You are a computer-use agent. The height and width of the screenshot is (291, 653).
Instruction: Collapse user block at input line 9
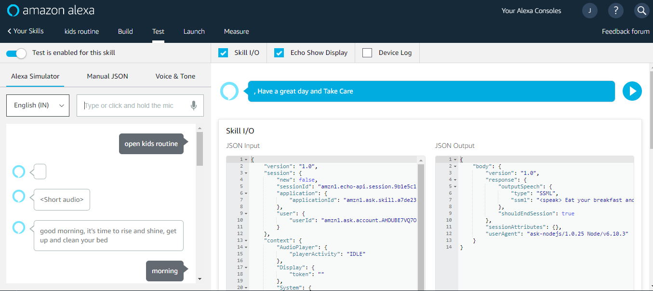246,213
